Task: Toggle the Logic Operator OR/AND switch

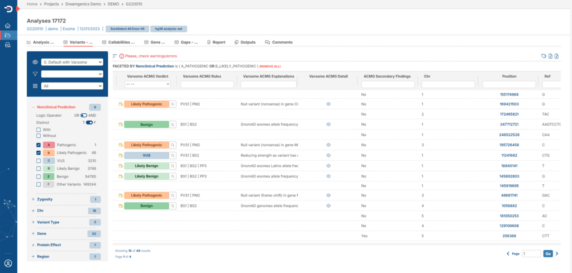Action: coord(84,115)
